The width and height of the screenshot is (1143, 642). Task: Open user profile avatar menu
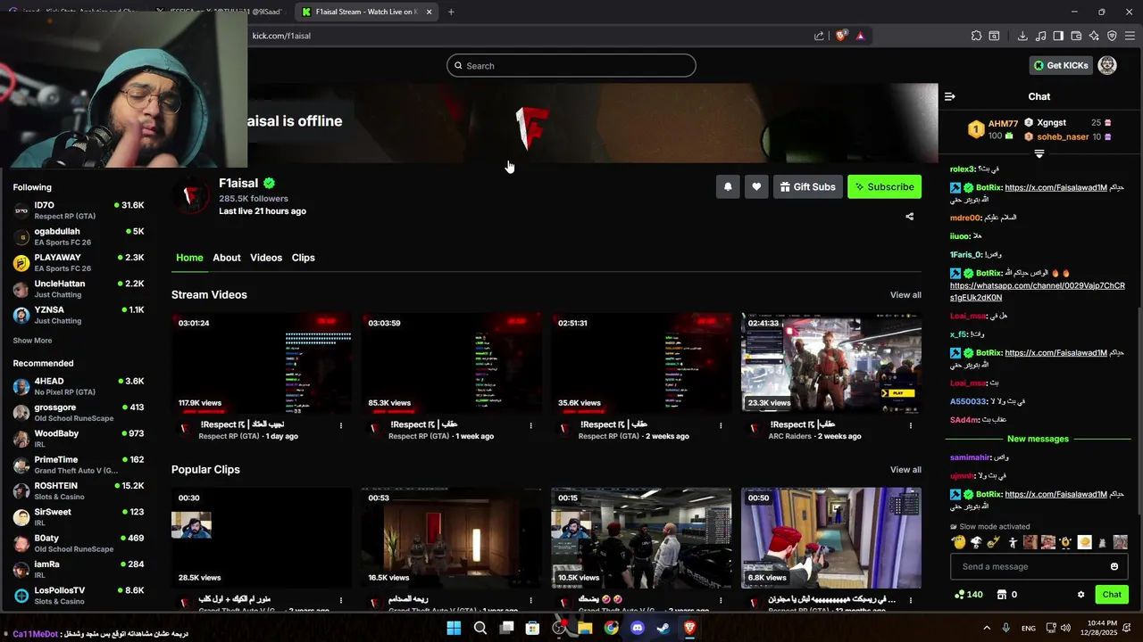pyautogui.click(x=1107, y=65)
